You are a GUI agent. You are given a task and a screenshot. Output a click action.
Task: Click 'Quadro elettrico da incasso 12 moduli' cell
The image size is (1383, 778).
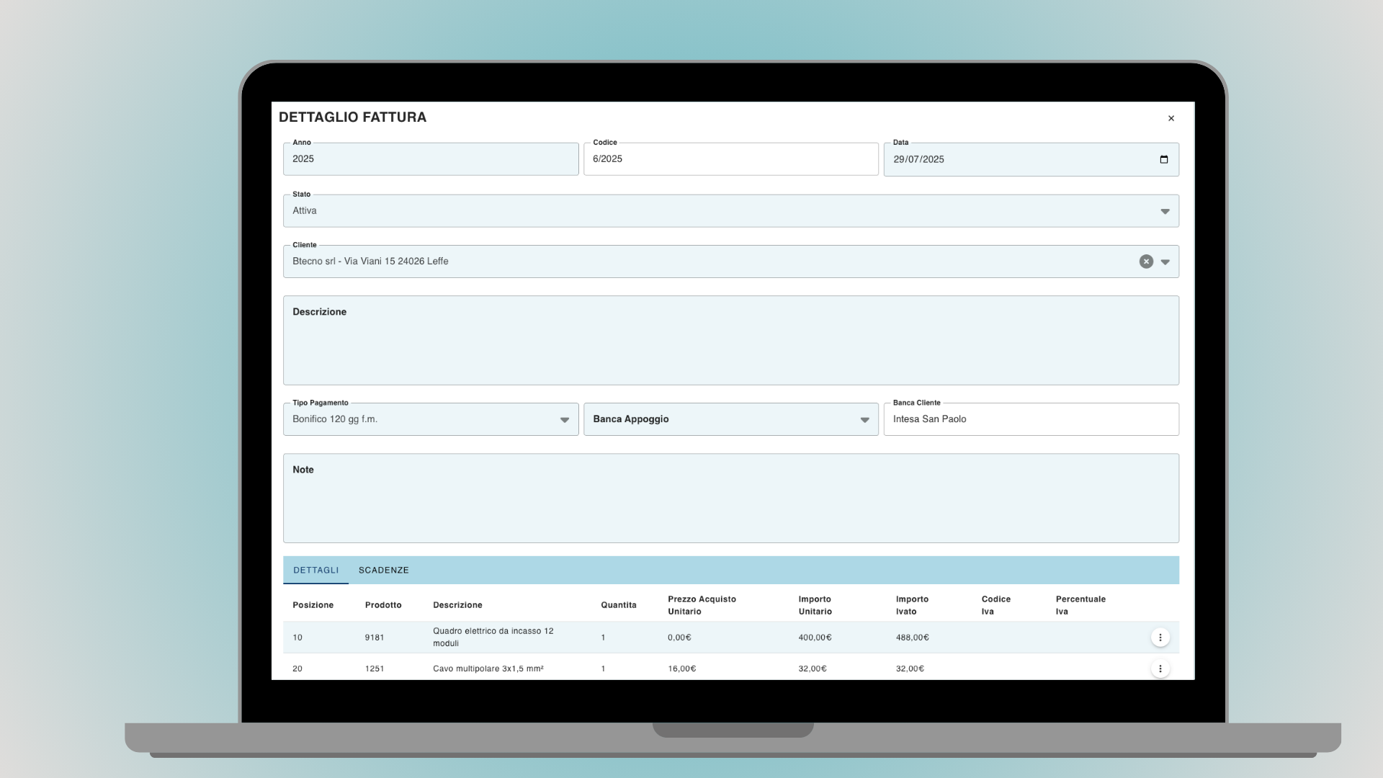click(493, 637)
